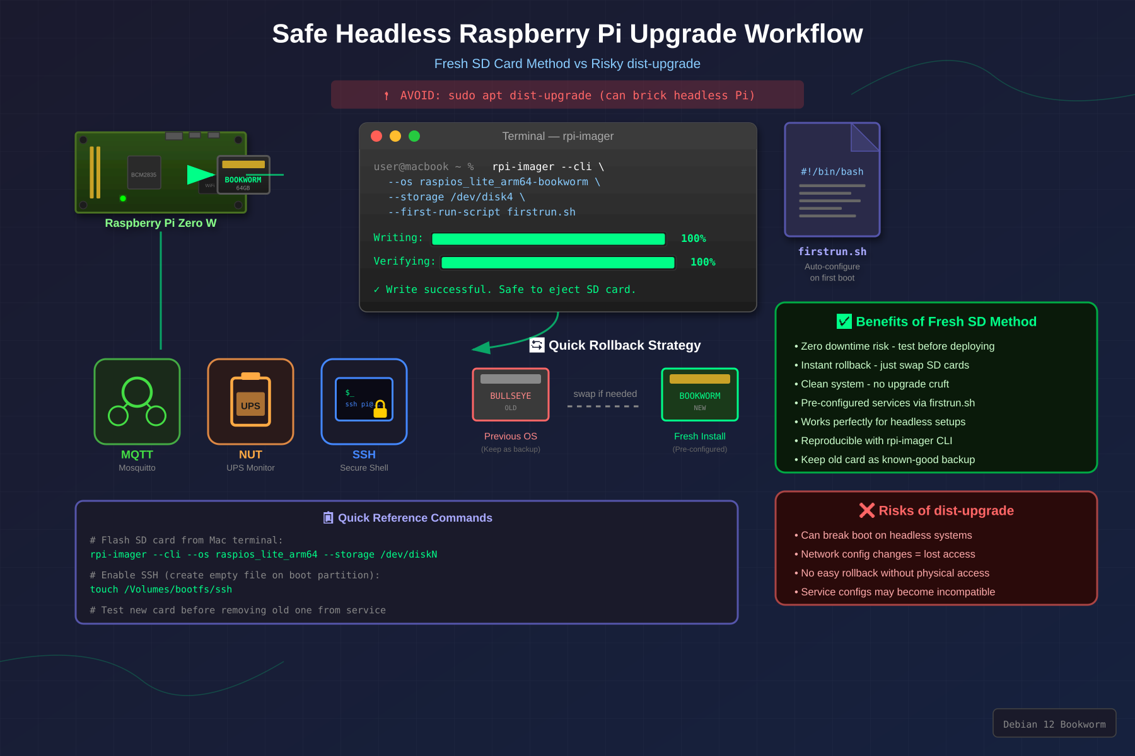Click the Writing progress bar
Screen dimensions: 1135x756
click(548, 239)
